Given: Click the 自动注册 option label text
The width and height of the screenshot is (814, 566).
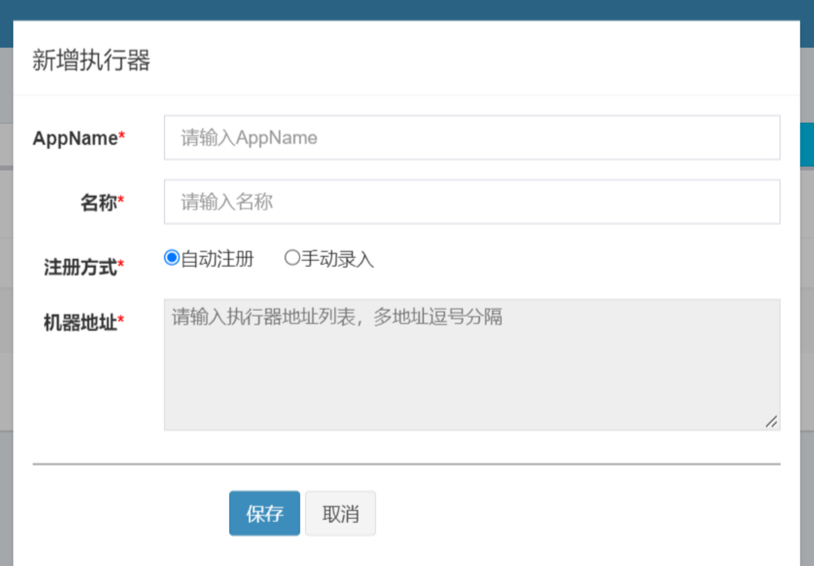Looking at the screenshot, I should 217,260.
